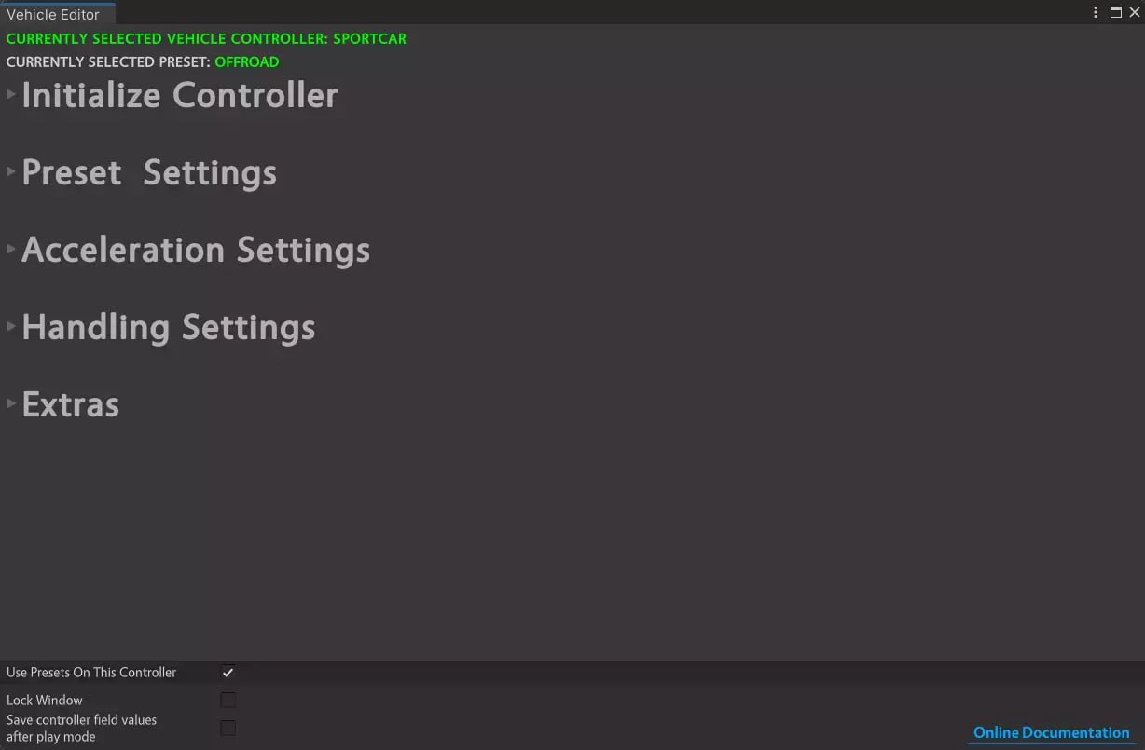Close the Vehicle Editor window
The height and width of the screenshot is (750, 1145).
pos(1136,12)
